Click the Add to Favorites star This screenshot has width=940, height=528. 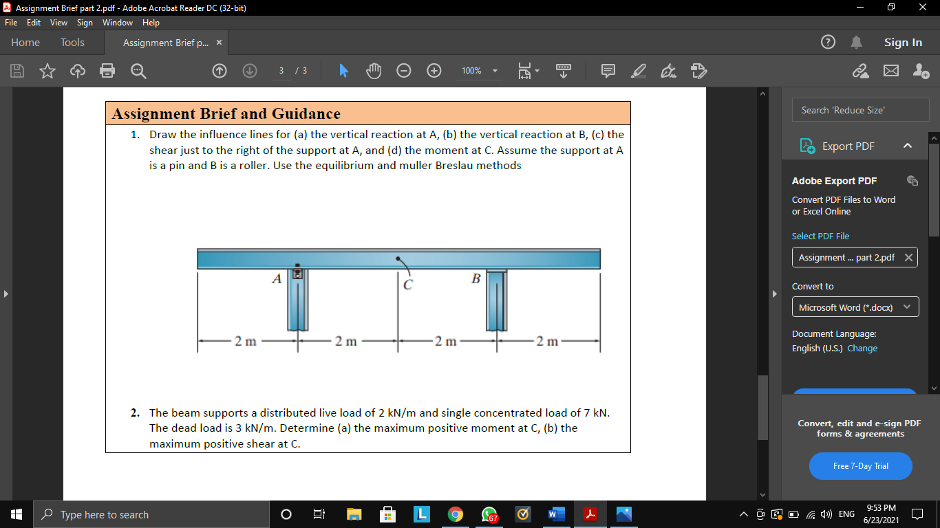[47, 71]
